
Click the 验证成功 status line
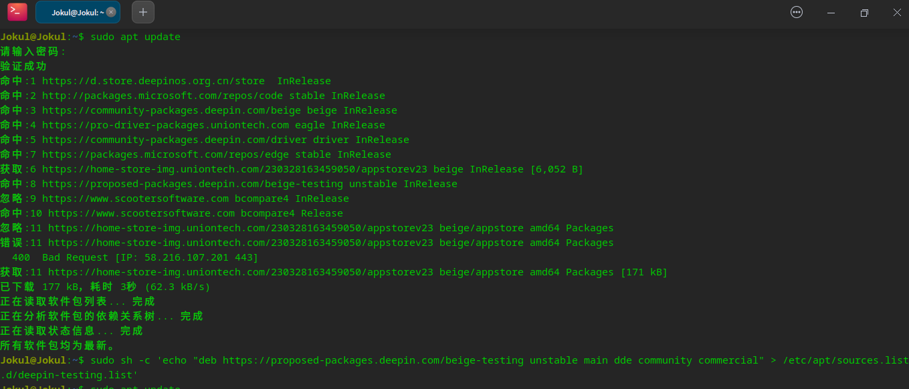(23, 66)
